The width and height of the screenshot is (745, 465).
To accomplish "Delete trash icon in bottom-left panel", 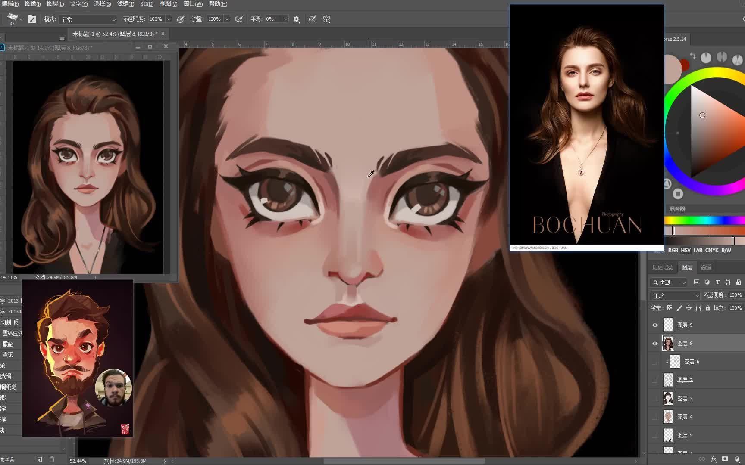I will coord(52,459).
